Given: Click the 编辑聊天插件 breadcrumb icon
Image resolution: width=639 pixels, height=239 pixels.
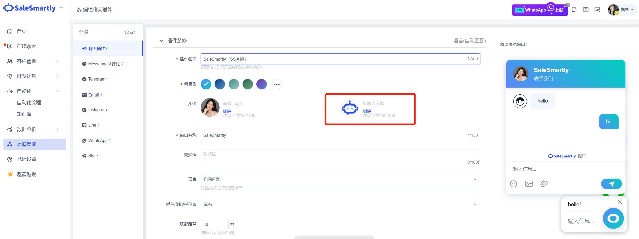Looking at the screenshot, I should 79,10.
